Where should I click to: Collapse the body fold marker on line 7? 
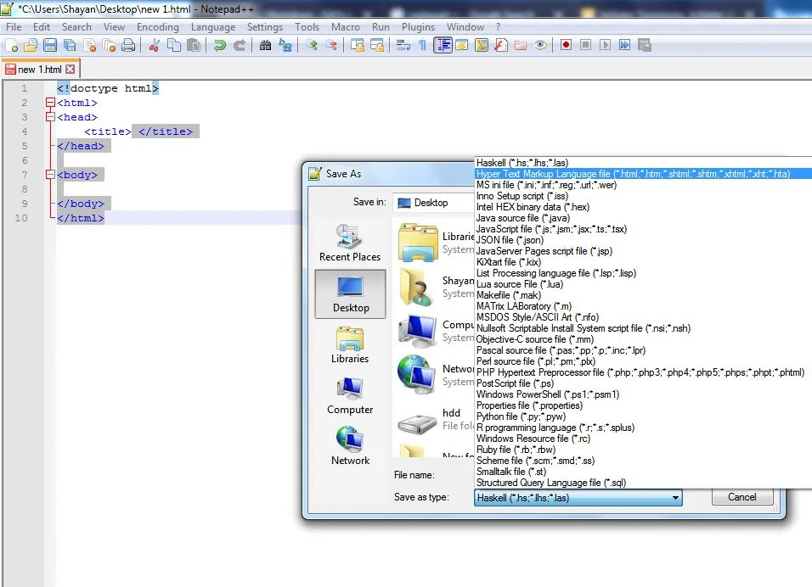click(50, 175)
